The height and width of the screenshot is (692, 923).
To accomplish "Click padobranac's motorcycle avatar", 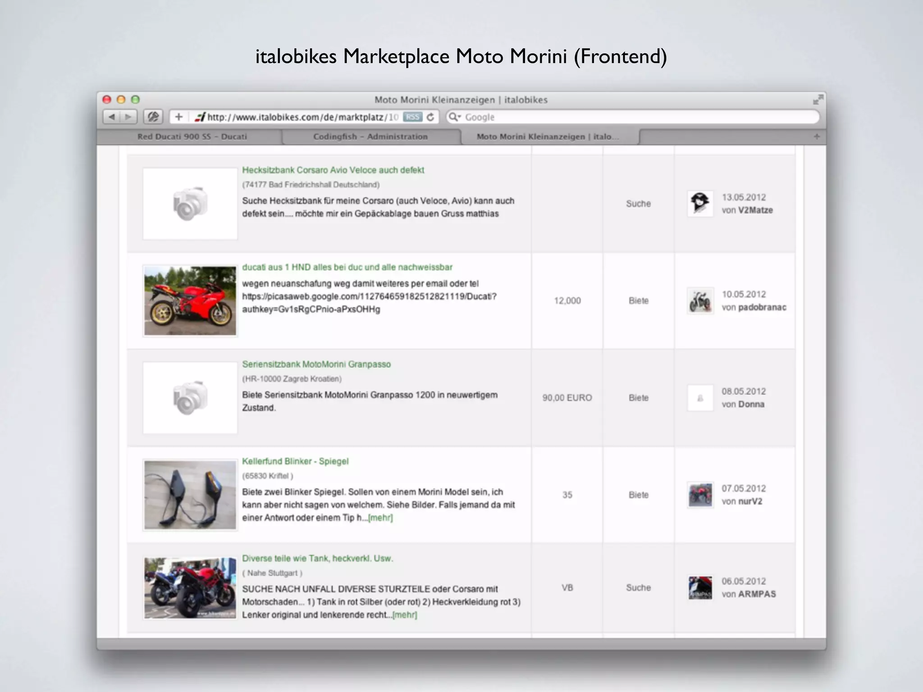I will [x=700, y=300].
